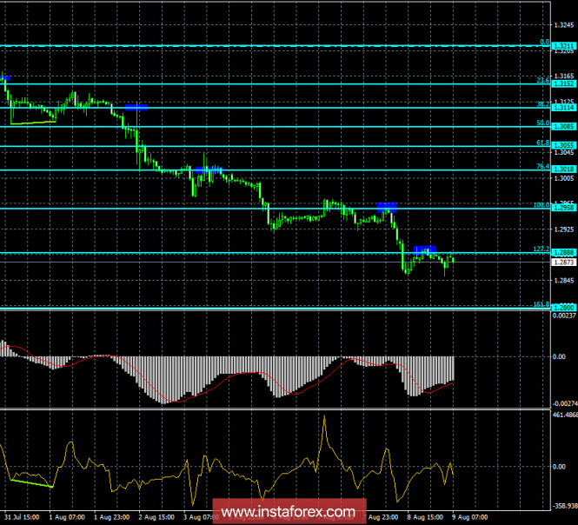Click the 1.2845 axis value
Viewport: 578px width, 525px height.
point(564,281)
